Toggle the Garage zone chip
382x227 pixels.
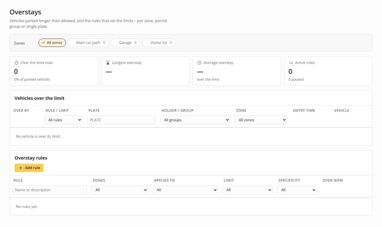tap(125, 43)
